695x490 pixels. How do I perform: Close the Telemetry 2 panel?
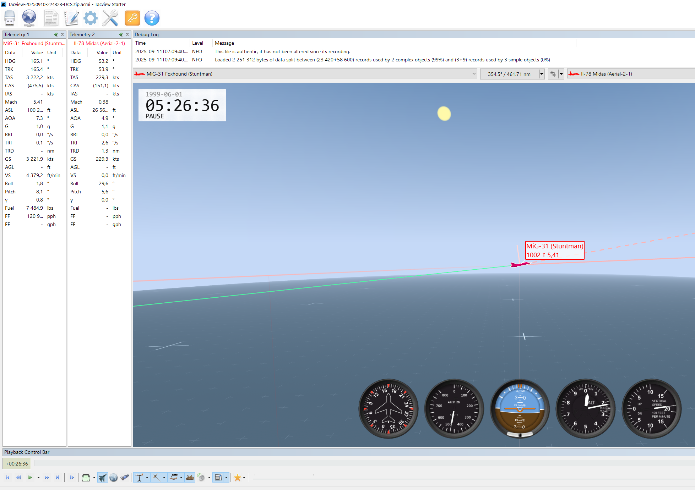(x=127, y=34)
